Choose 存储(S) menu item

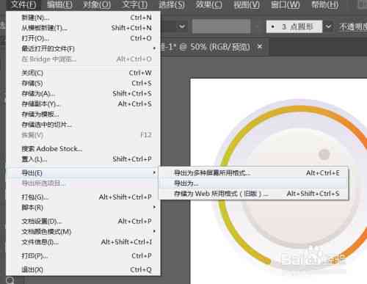(x=83, y=83)
